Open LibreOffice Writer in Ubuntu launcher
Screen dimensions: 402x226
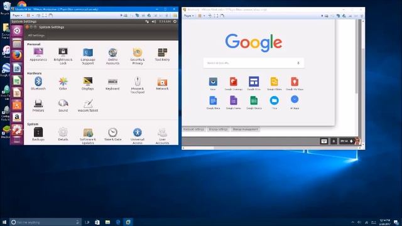[17, 68]
